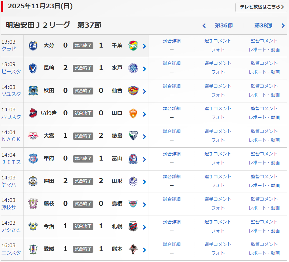Click the Consadole Sapporo (札幌) crest
Screen dimensions: 289x262
pyautogui.click(x=133, y=226)
